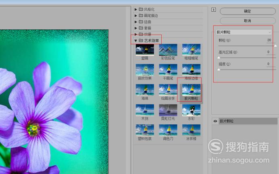Pick the 塑料包装 filter thumbnail
This screenshot has height=174, width=279.
(x=145, y=130)
